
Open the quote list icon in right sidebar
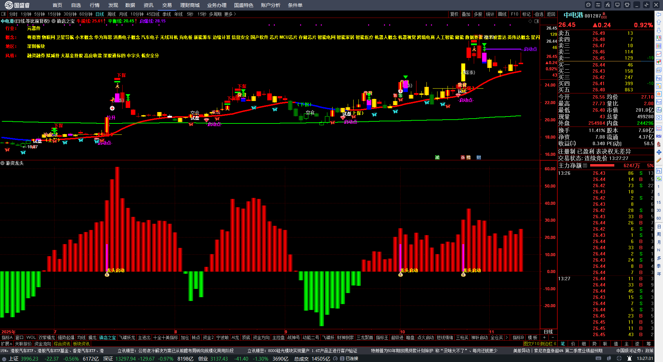pos(659,38)
